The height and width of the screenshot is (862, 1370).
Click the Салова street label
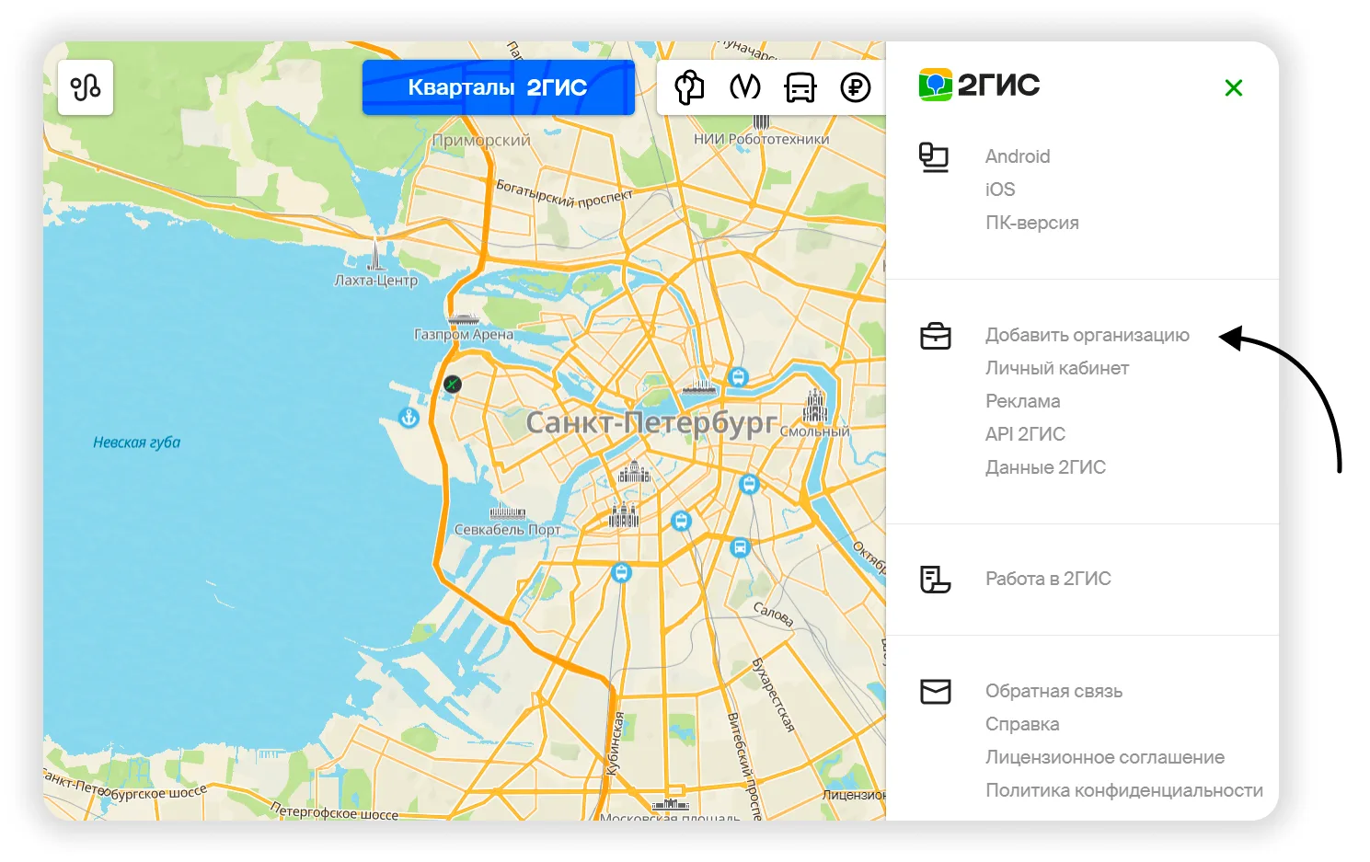pos(773,614)
